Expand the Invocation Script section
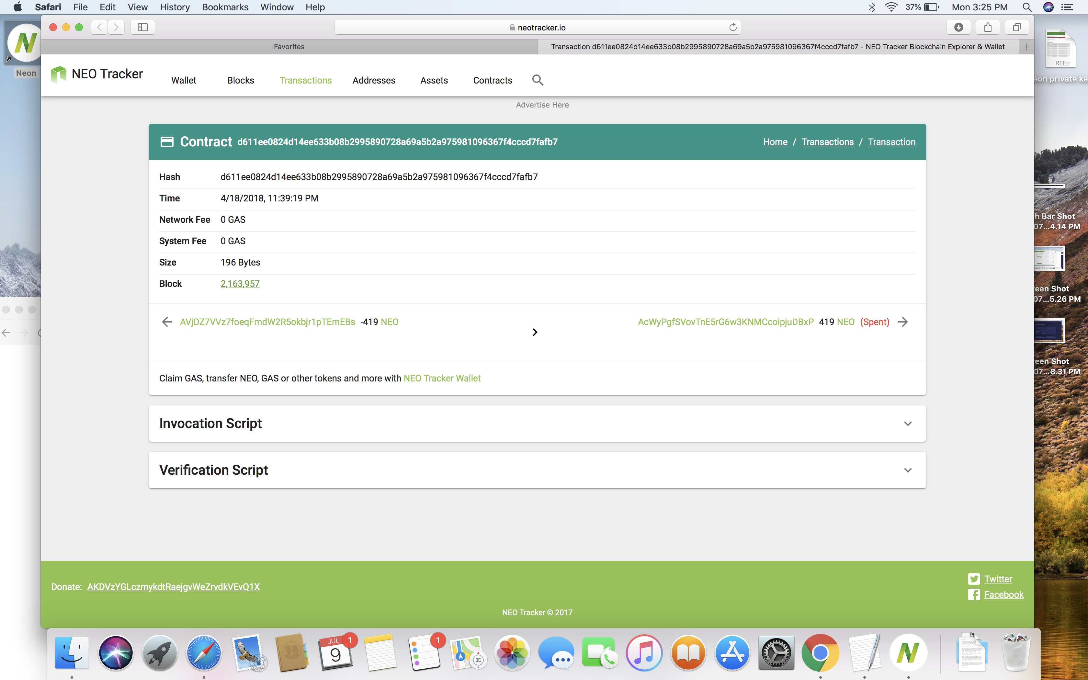The image size is (1088, 680). 537,424
